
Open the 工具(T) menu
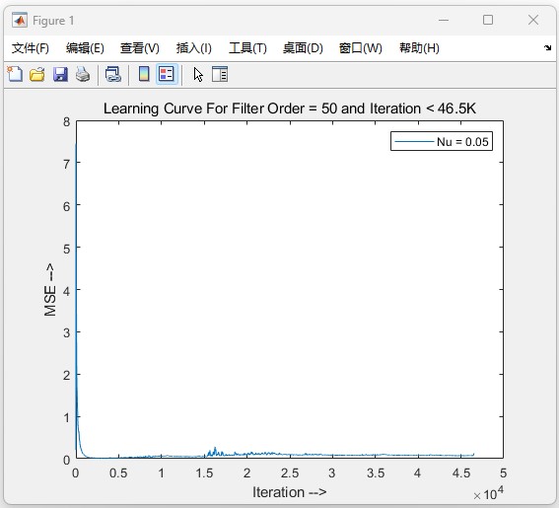tap(247, 47)
